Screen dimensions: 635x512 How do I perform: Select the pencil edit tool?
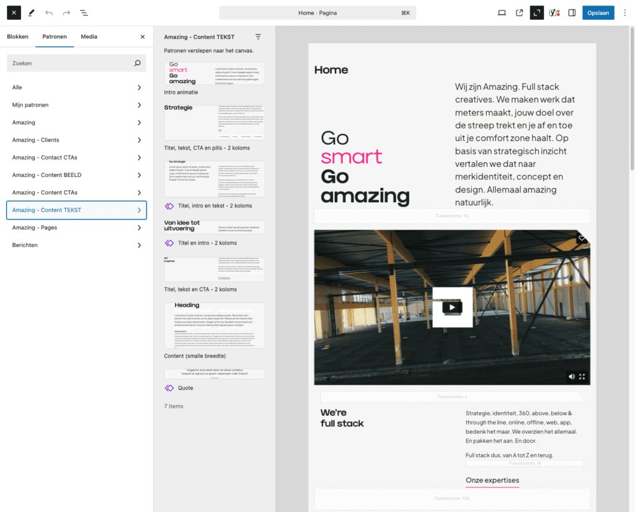click(x=31, y=12)
